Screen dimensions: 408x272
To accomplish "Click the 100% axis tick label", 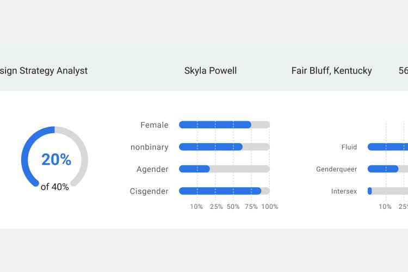I will click(x=270, y=207).
